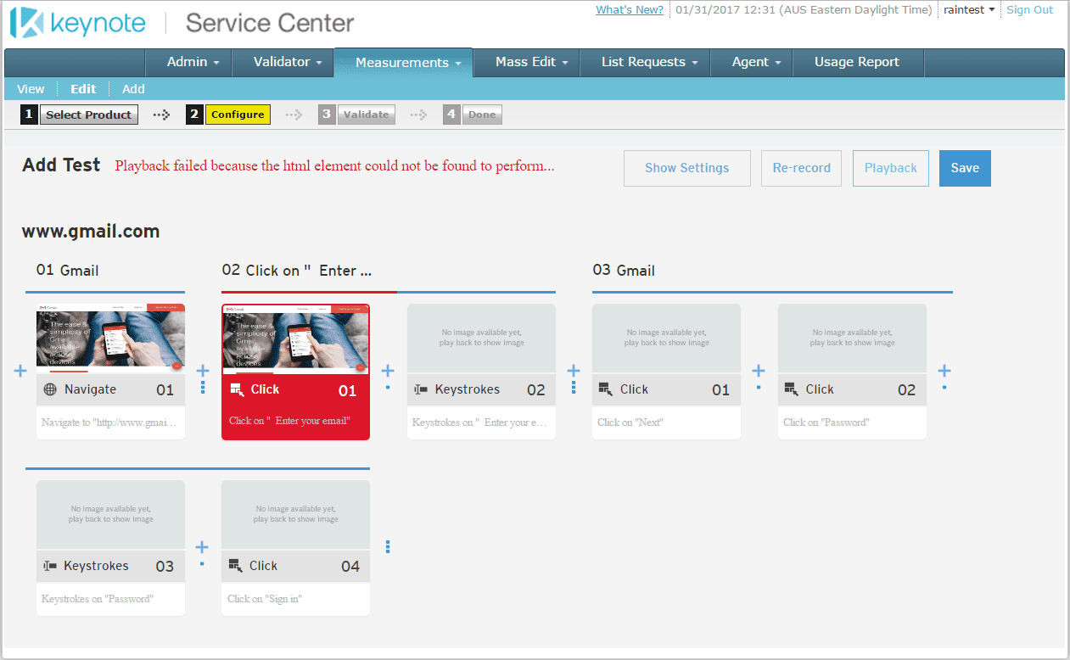This screenshot has width=1070, height=660.
Task: Click the globe icon on the Navigate card
Action: (x=50, y=389)
